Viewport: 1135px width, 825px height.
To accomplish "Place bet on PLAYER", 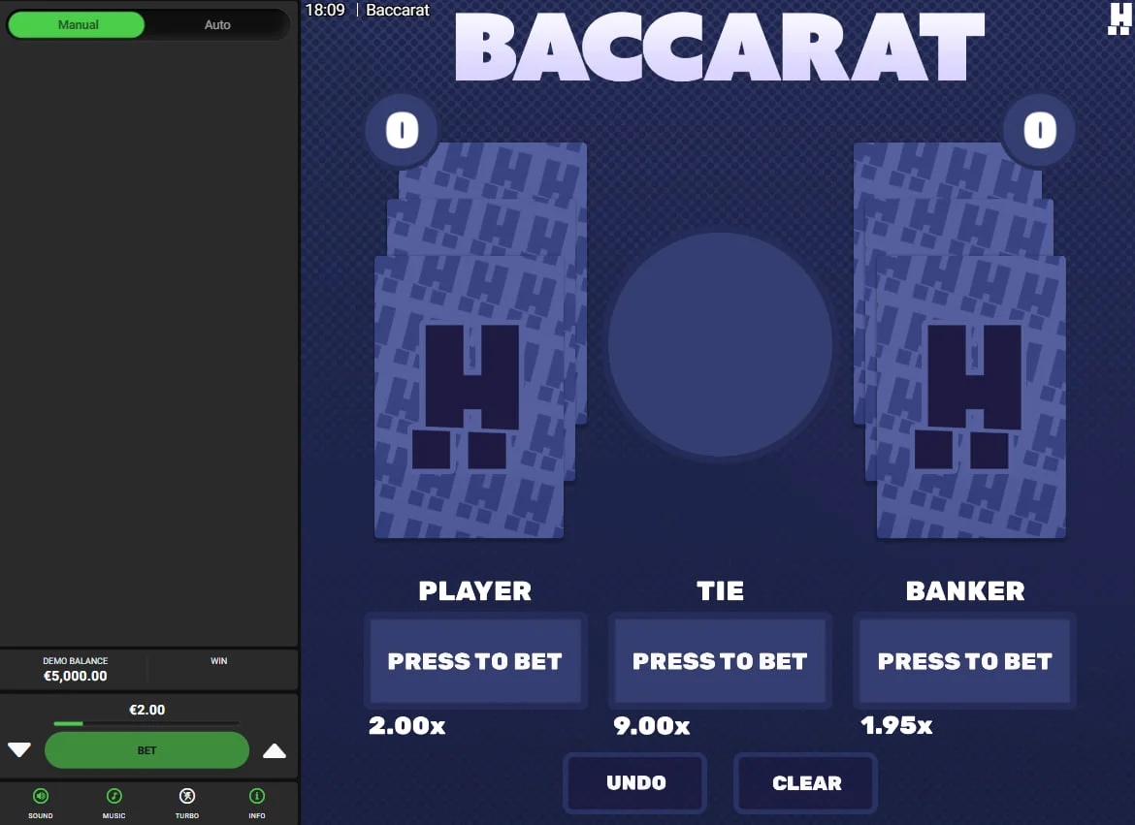I will click(x=475, y=661).
